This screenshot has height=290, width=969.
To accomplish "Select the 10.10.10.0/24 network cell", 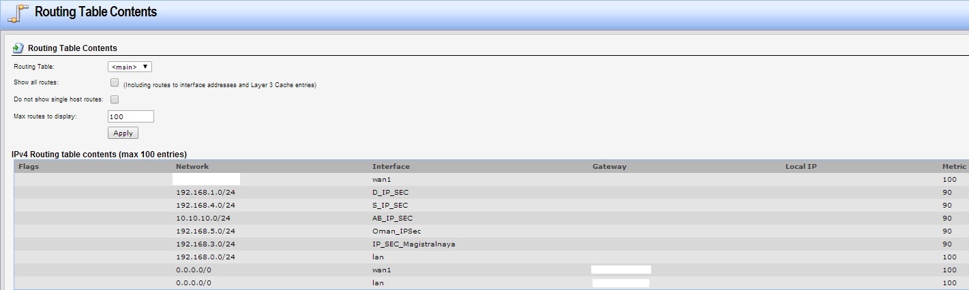I will tap(203, 218).
